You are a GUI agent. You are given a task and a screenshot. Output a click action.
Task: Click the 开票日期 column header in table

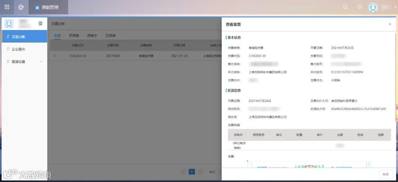point(179,45)
